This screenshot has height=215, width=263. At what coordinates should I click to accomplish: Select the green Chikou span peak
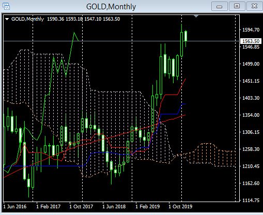coord(74,33)
